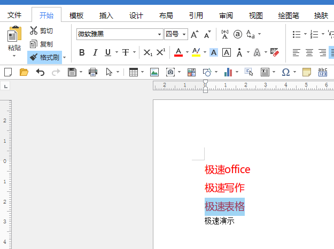Image resolution: width=334 pixels, height=249 pixels.
Task: Click the insert chart icon
Action: (228, 72)
